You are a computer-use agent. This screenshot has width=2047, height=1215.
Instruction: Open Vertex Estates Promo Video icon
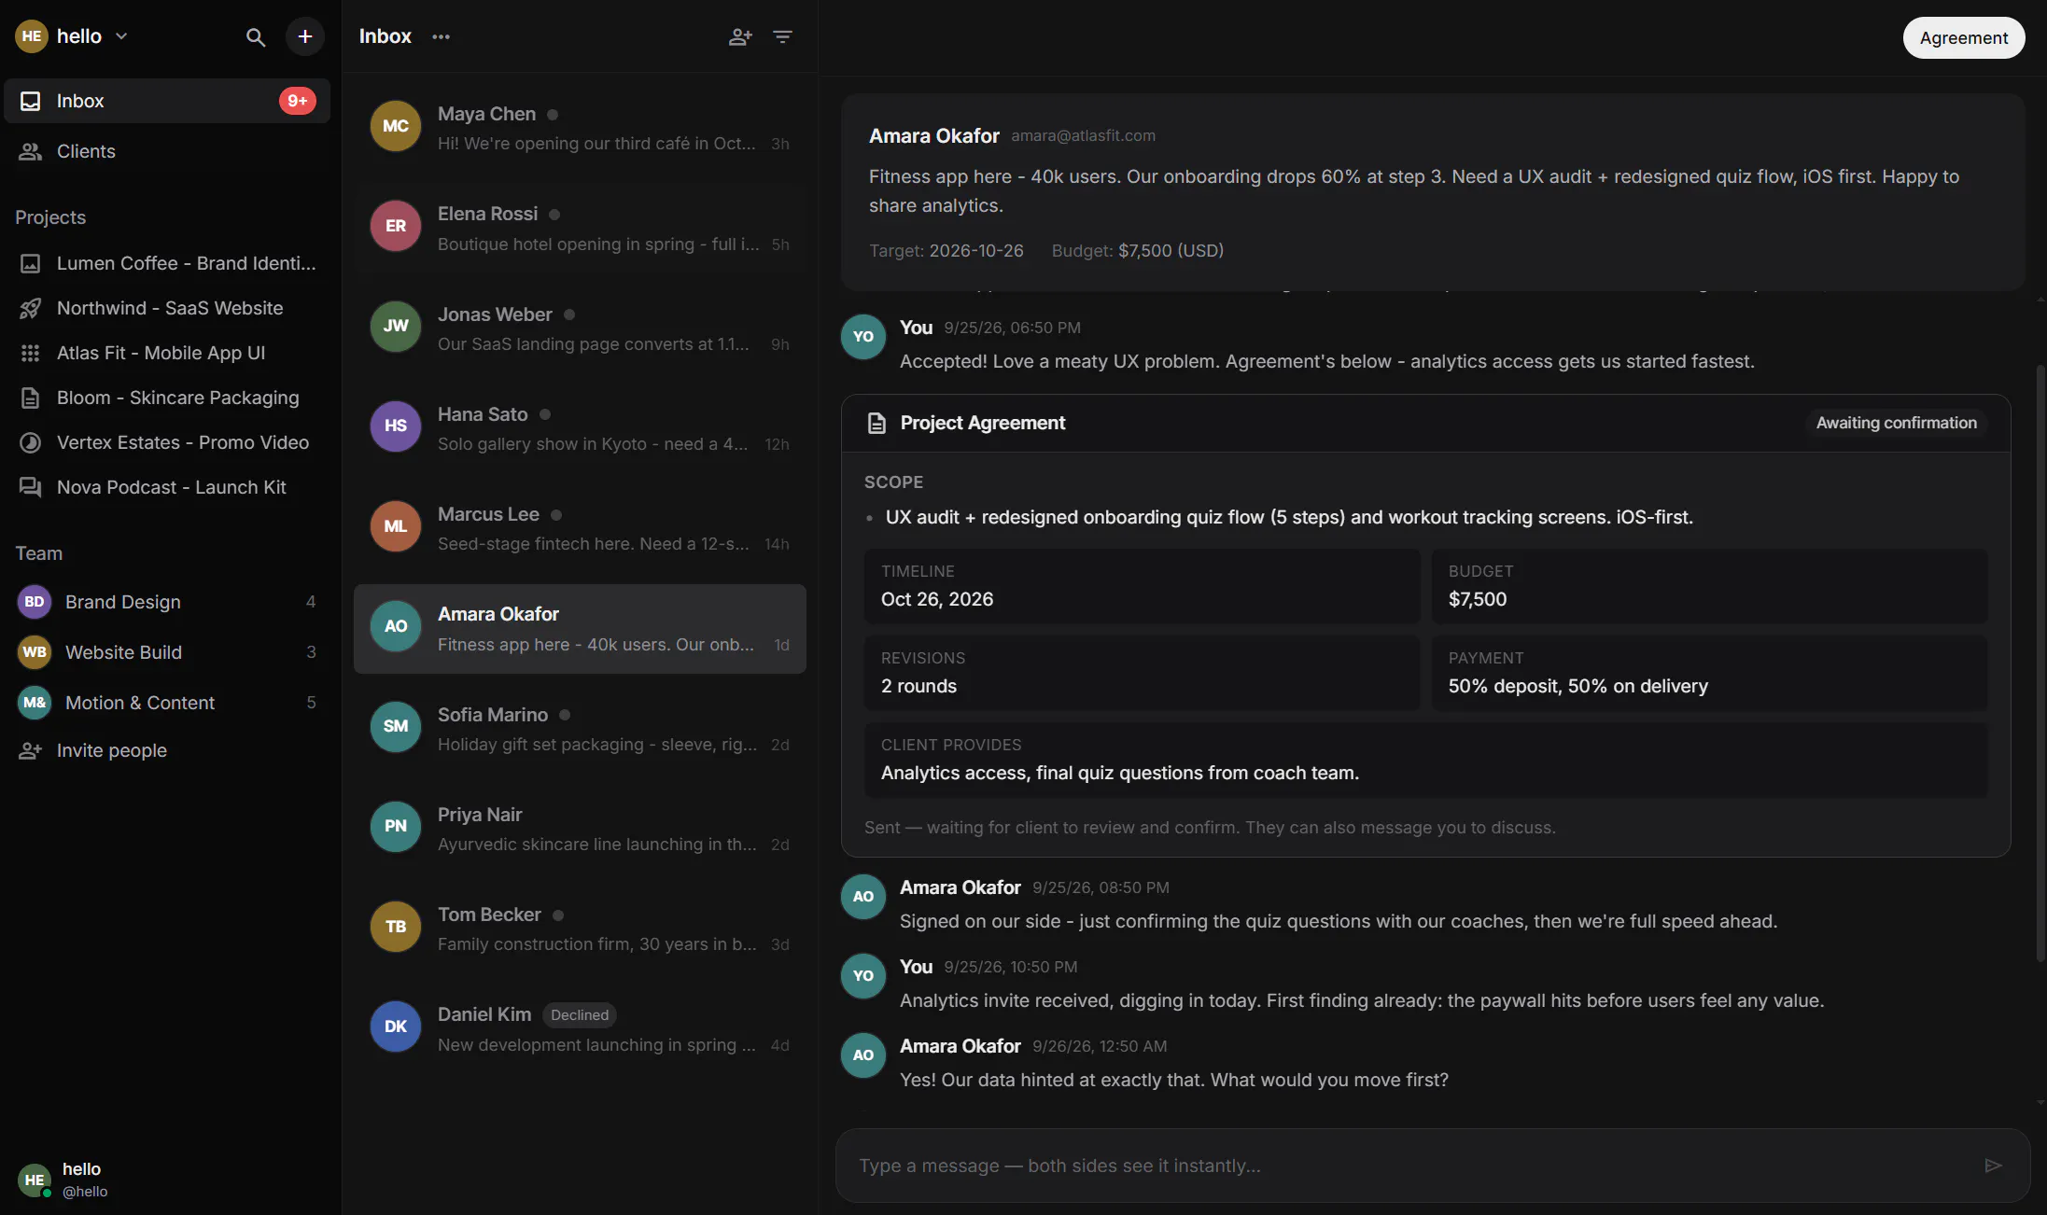31,442
